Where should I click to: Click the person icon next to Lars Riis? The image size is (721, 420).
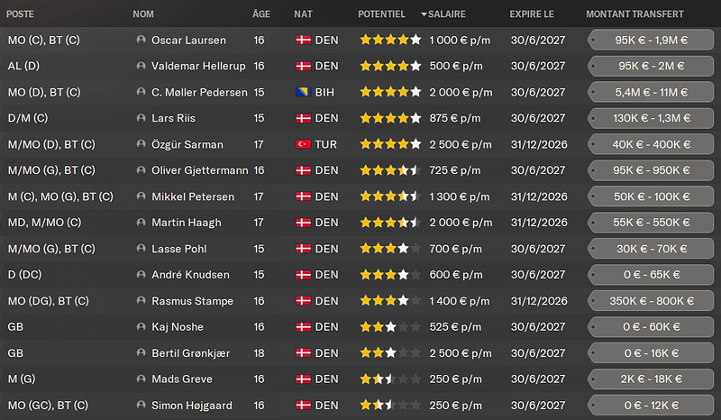tap(141, 119)
